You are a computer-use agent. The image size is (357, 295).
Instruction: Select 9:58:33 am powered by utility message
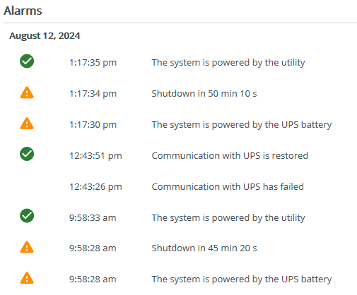tap(228, 218)
